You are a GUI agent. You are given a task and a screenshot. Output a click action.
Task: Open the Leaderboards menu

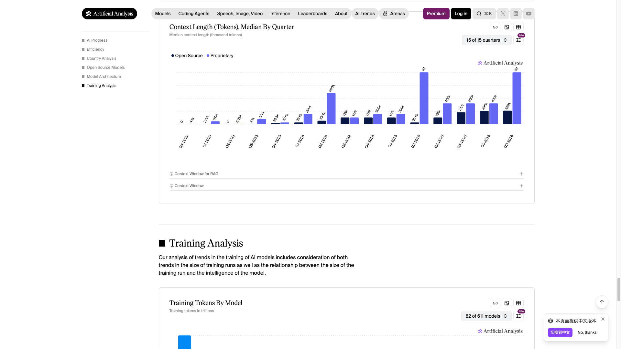[x=312, y=14]
